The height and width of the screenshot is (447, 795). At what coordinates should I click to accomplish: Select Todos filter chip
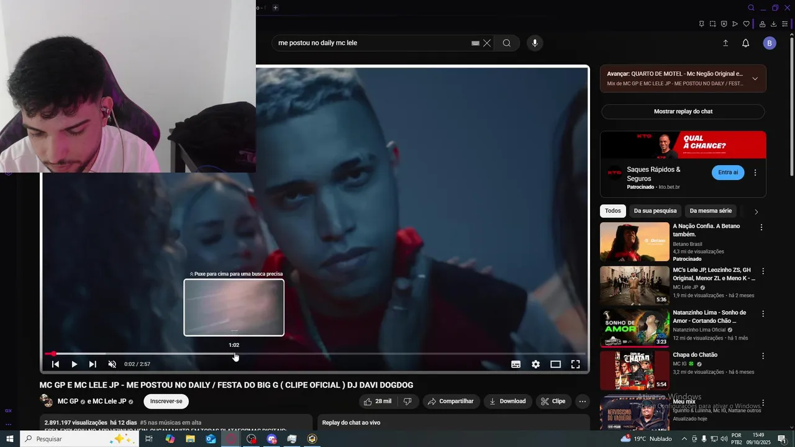point(613,211)
